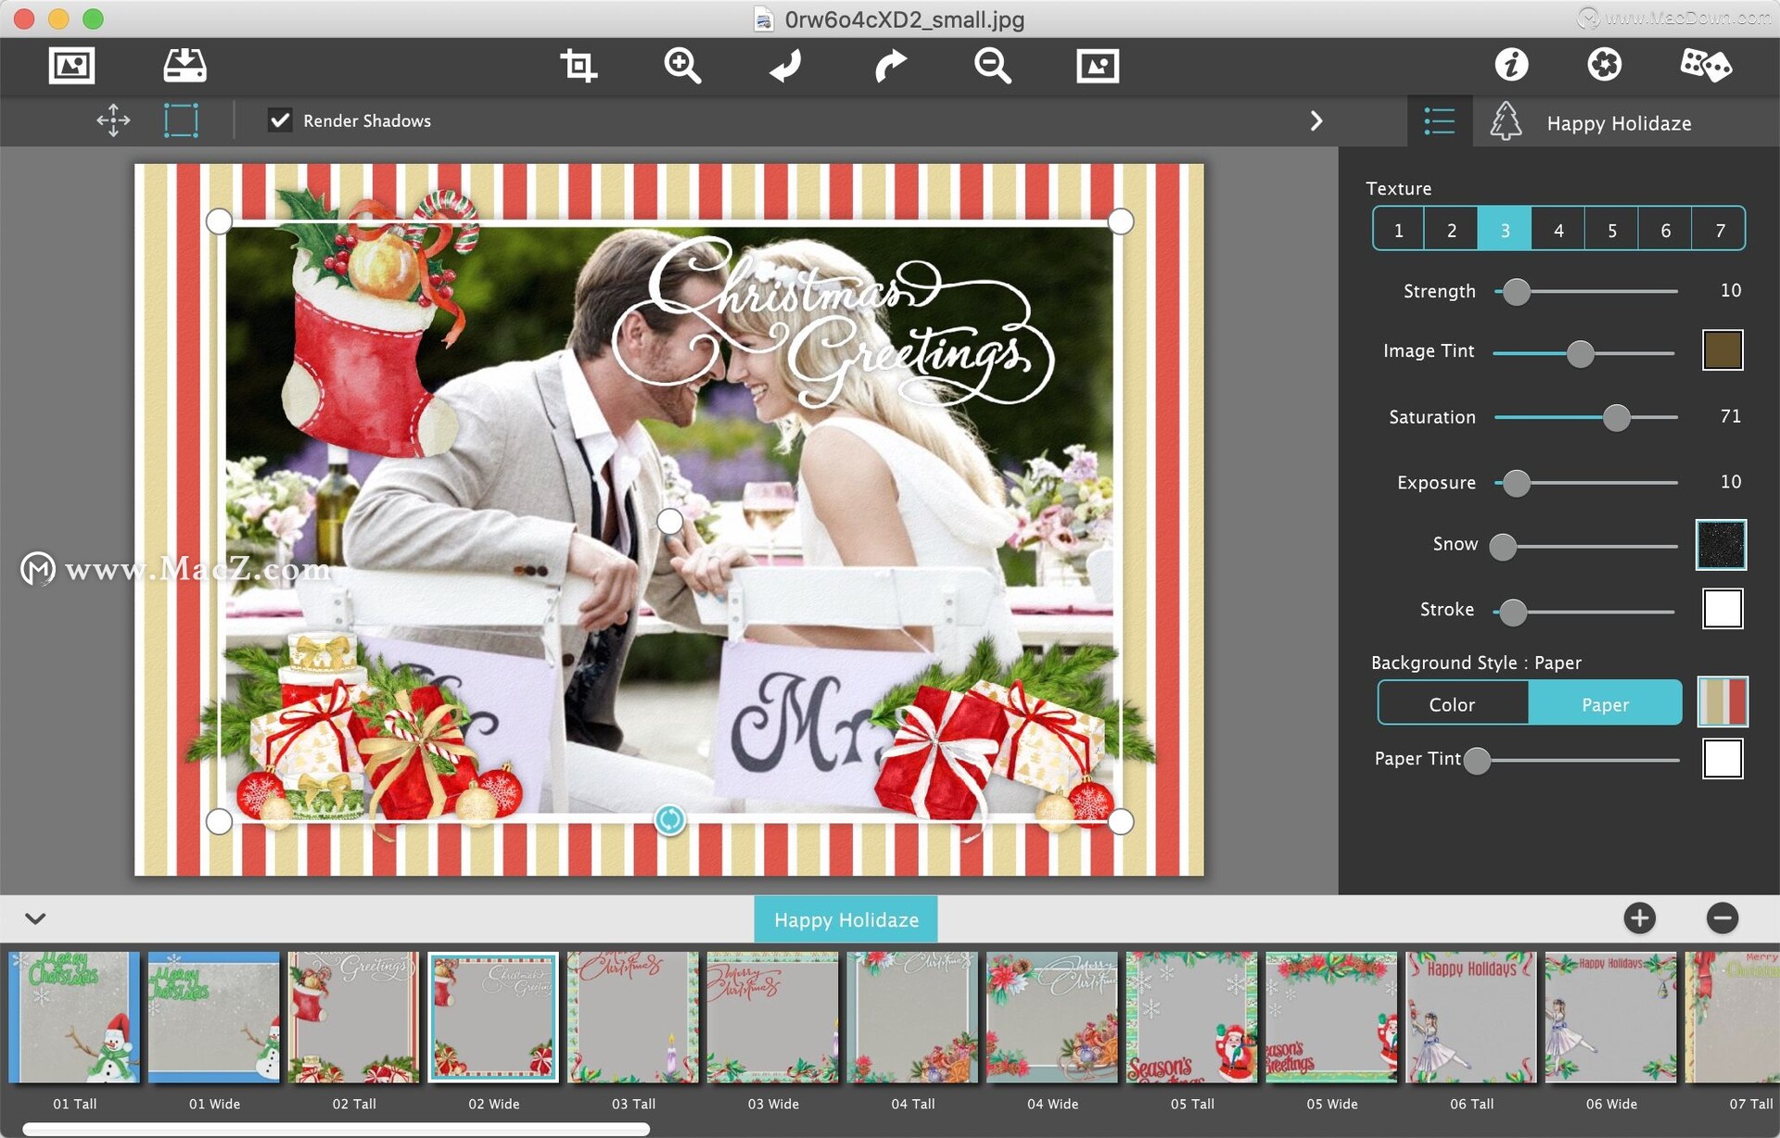The width and height of the screenshot is (1780, 1138).
Task: Open the Paper Tint white color swatch
Action: tap(1723, 758)
